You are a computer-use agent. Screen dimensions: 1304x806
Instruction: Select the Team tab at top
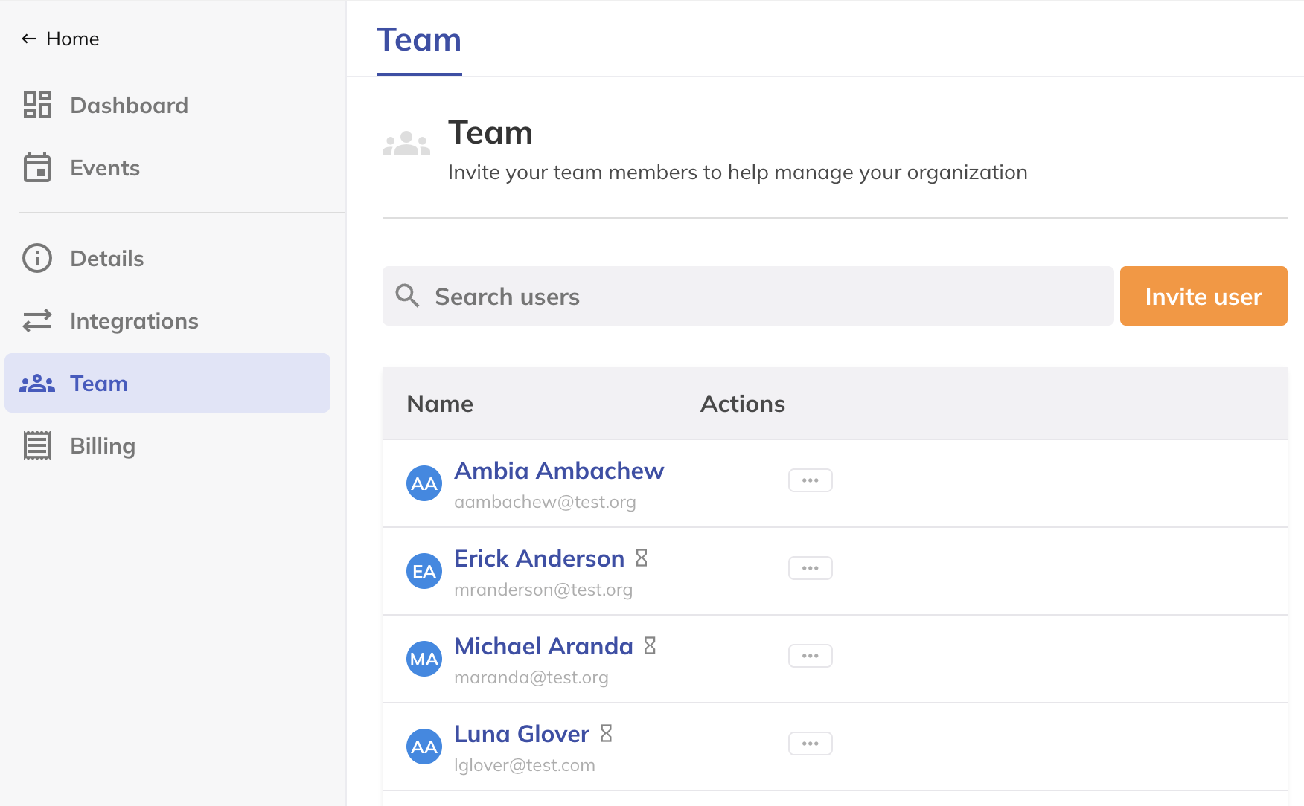click(419, 39)
